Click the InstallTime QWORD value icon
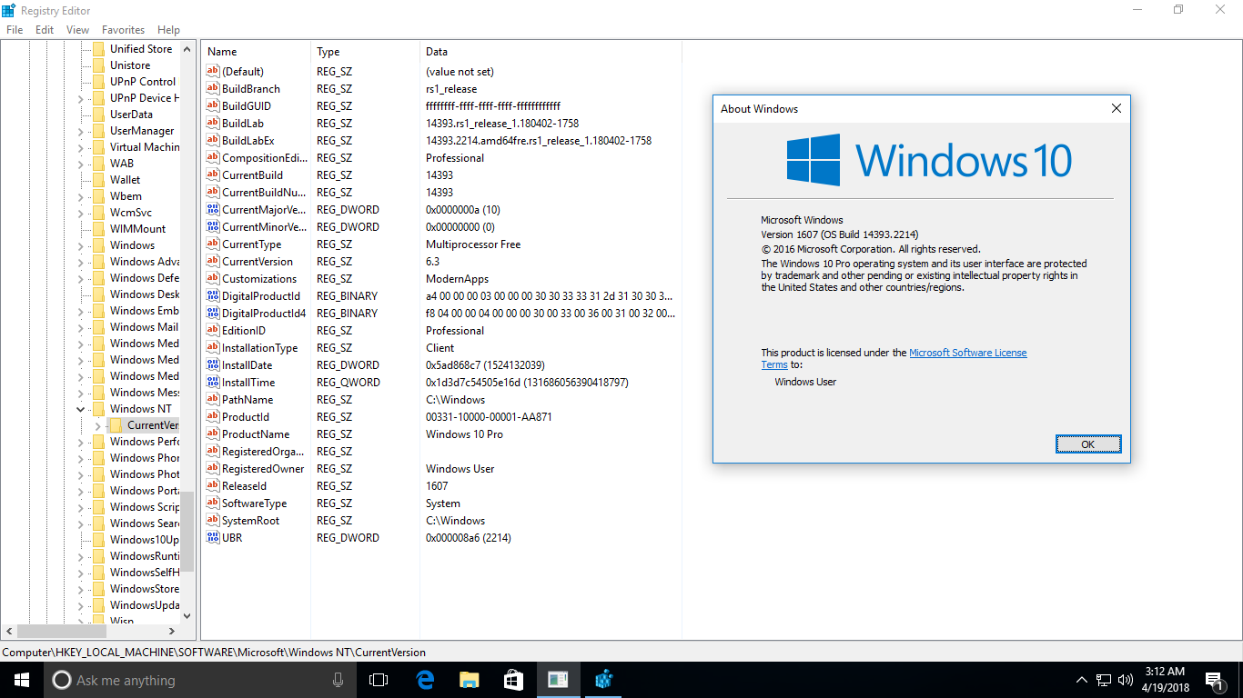The width and height of the screenshot is (1243, 698). pyautogui.click(x=213, y=383)
